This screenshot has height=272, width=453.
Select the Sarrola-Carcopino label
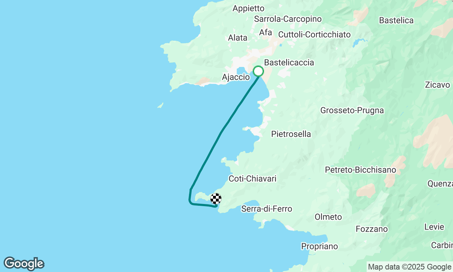tap(288, 19)
